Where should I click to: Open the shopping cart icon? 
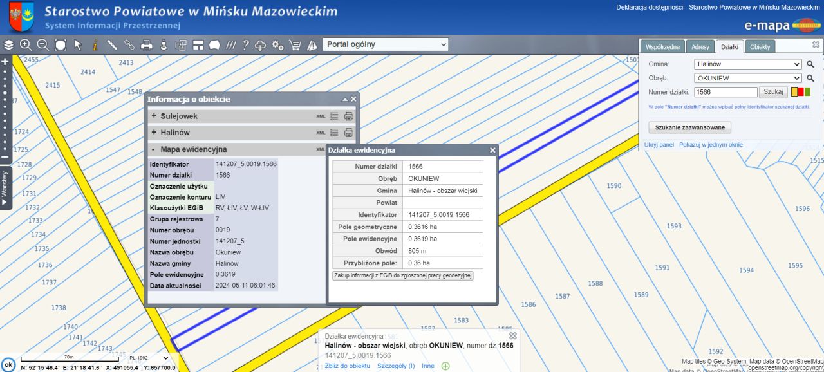pos(295,45)
